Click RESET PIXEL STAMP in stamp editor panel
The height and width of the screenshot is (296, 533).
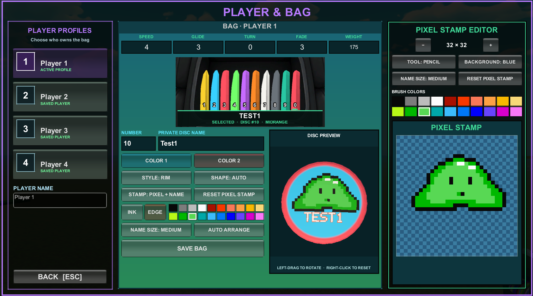point(490,79)
